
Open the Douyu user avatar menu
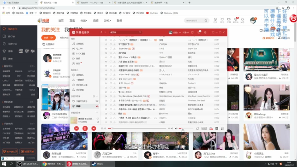(x=253, y=20)
